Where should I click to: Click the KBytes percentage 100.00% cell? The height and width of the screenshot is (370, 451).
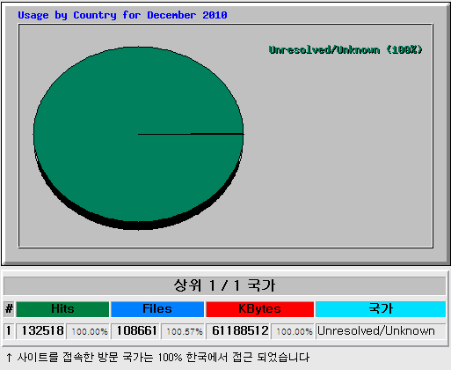pyautogui.click(x=293, y=331)
